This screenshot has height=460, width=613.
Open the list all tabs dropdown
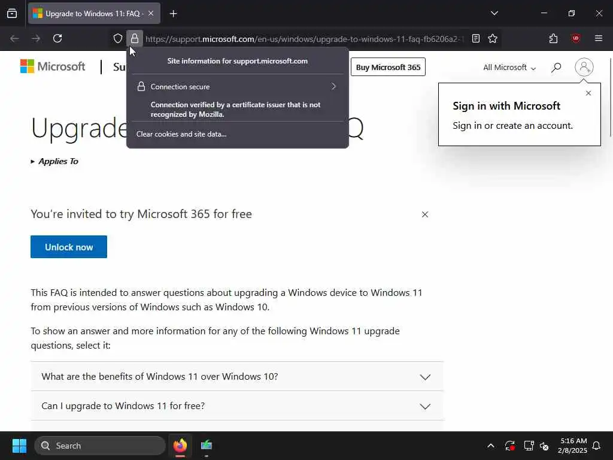(494, 13)
